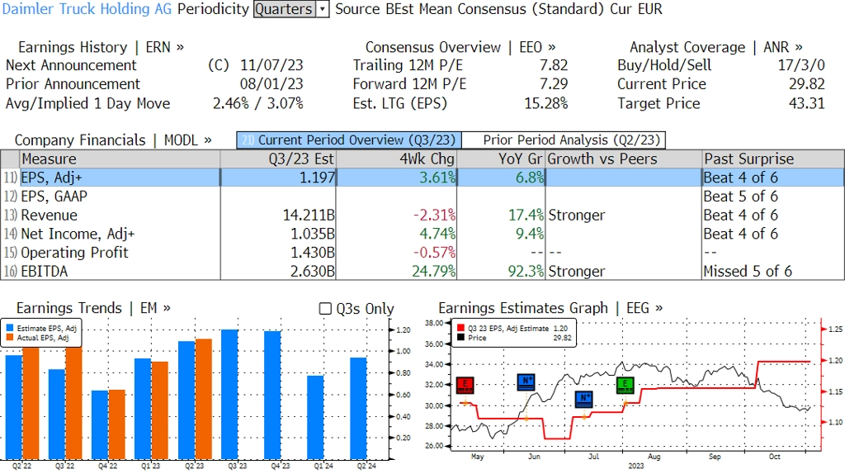Click Source BEst Mean Consensus (Standard) label

[469, 9]
